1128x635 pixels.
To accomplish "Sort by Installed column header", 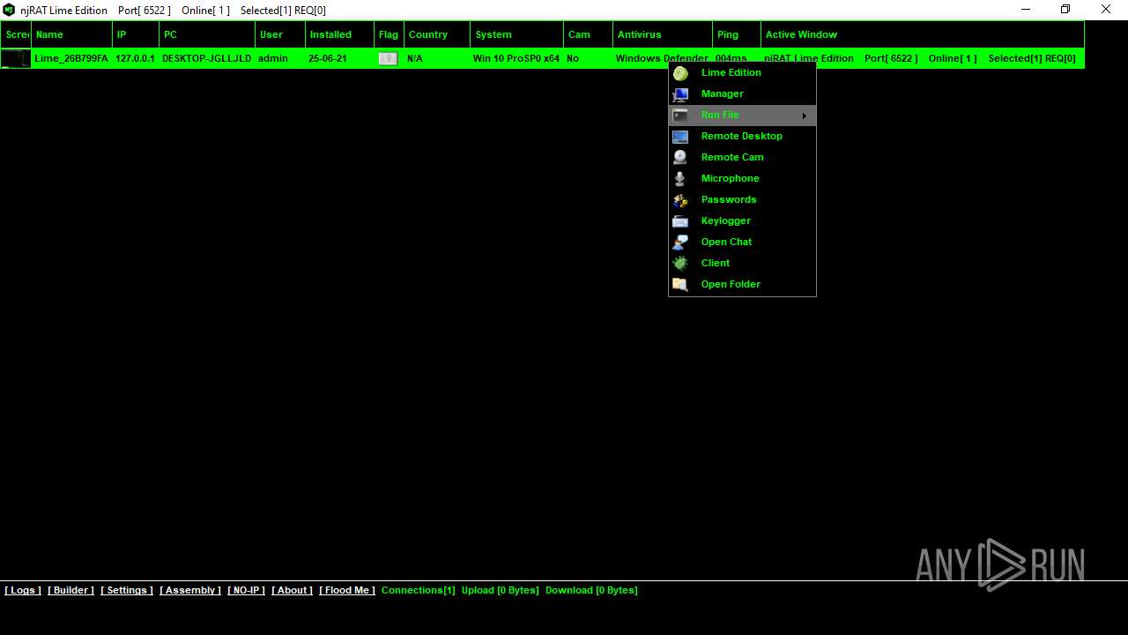I will (x=340, y=34).
